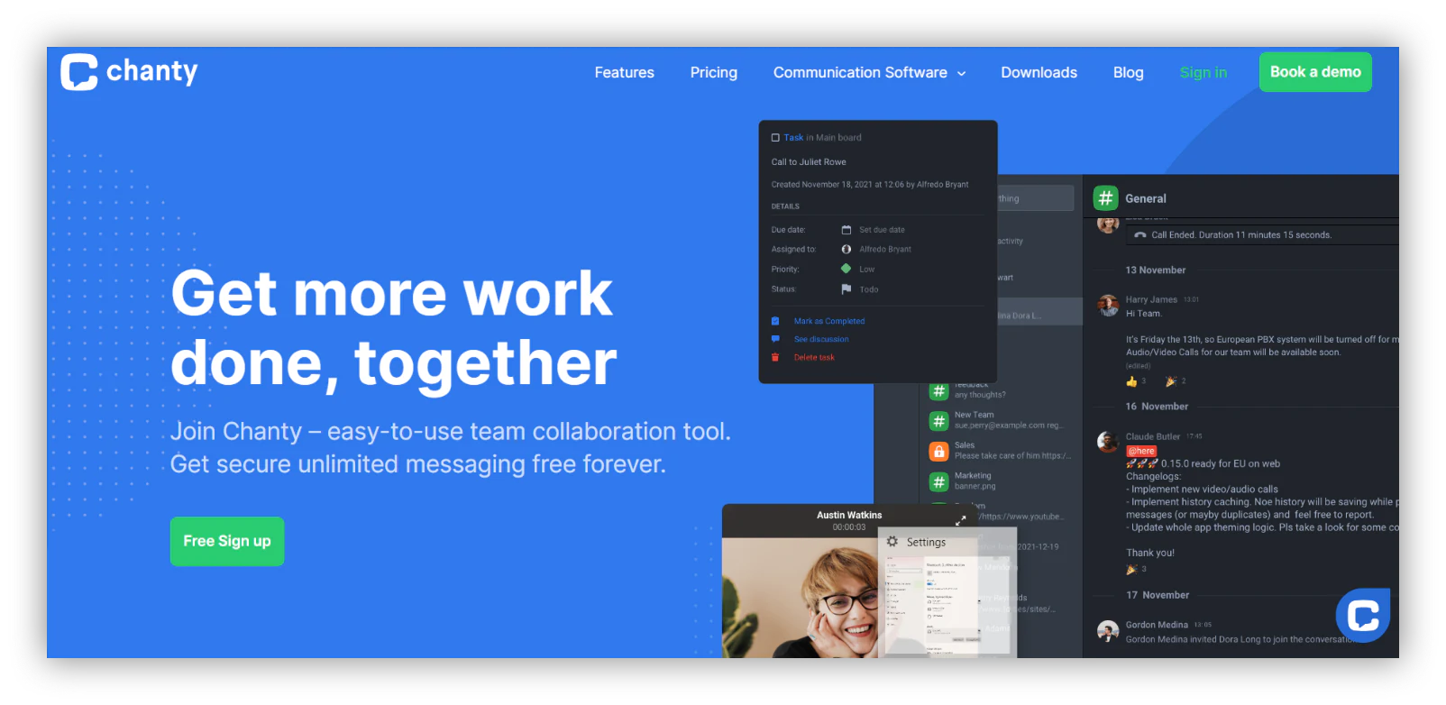This screenshot has width=1446, height=705.
Task: Click the Mark as Completed link
Action: pyautogui.click(x=829, y=321)
